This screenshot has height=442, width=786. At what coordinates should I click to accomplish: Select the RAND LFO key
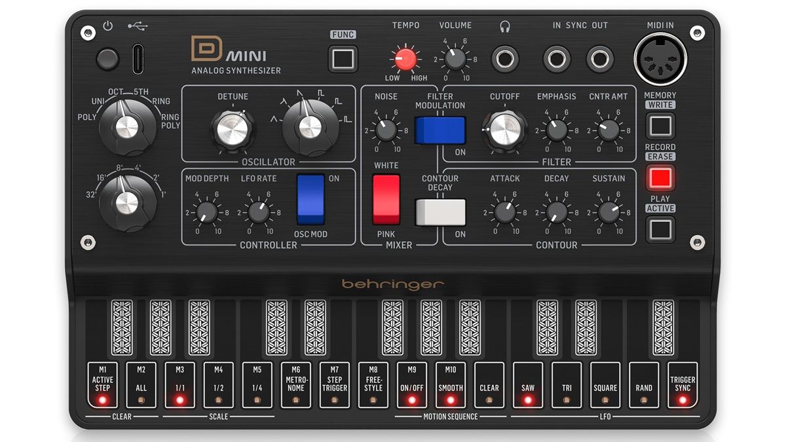(643, 385)
